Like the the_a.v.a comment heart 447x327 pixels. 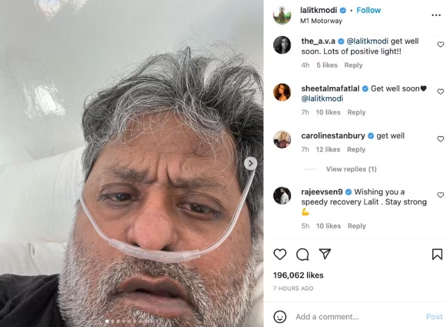[441, 45]
